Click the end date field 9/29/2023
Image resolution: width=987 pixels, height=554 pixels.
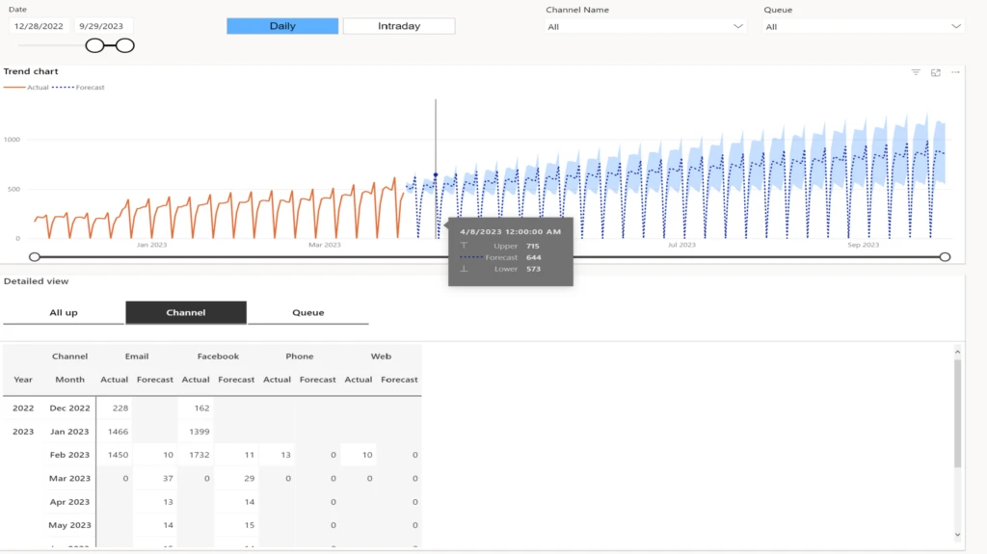(x=103, y=27)
